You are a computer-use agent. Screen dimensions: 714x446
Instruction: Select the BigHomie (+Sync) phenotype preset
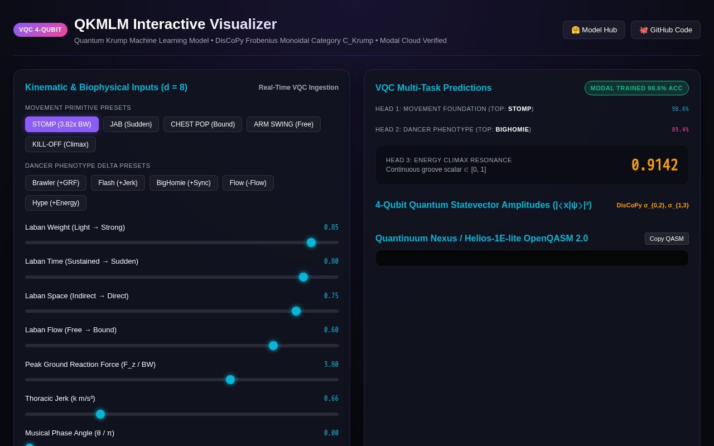click(x=184, y=183)
